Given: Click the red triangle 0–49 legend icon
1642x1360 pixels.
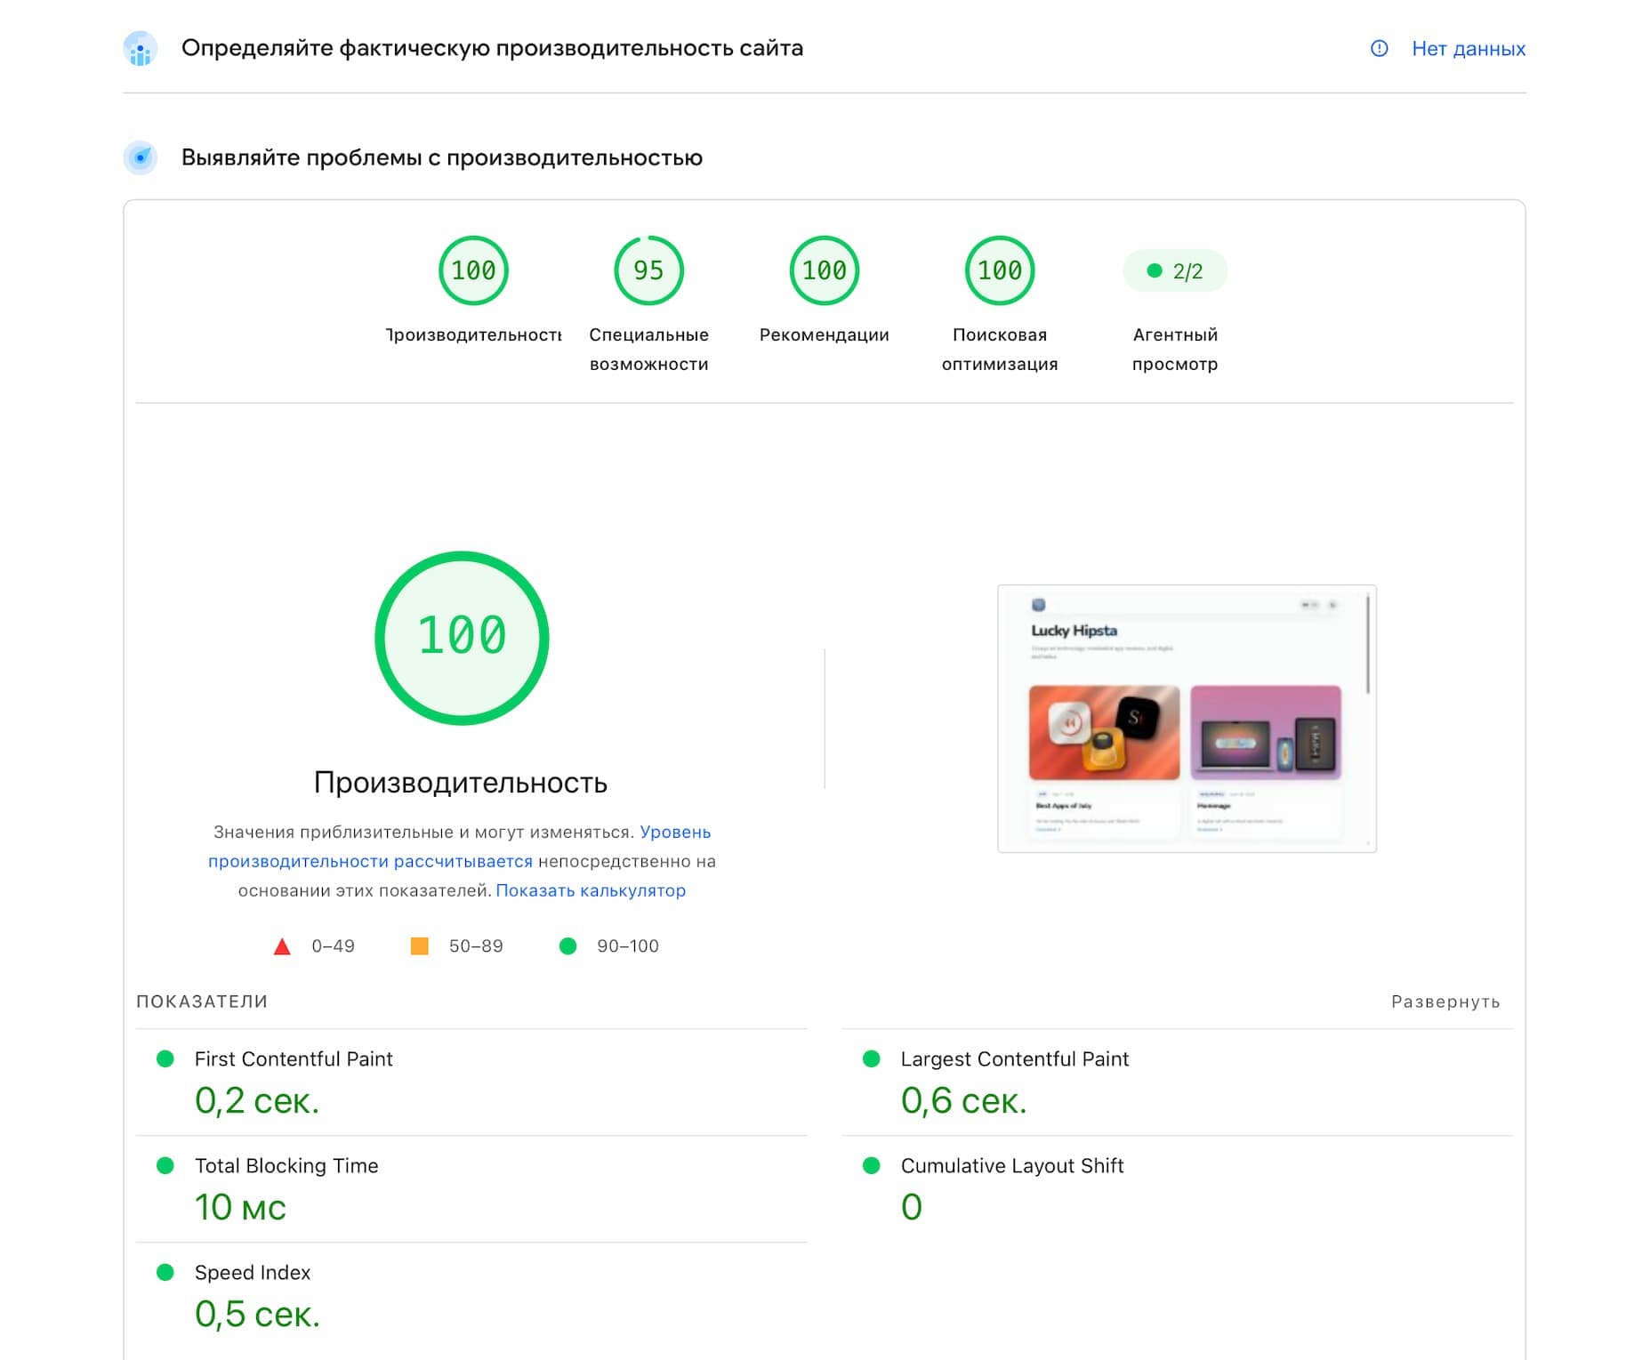Looking at the screenshot, I should (x=282, y=946).
